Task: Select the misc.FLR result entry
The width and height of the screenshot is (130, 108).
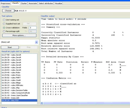Action: coord(19,100)
